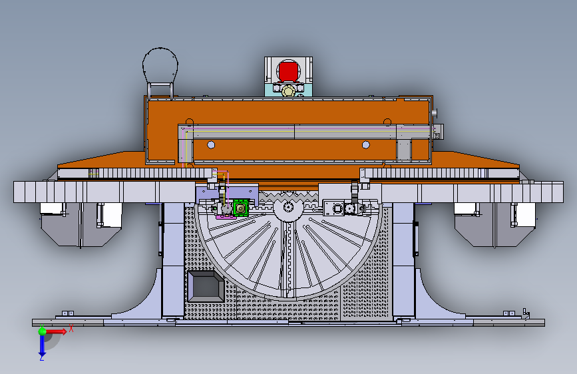Select the green origin sphere of coordinate triad

43,331
